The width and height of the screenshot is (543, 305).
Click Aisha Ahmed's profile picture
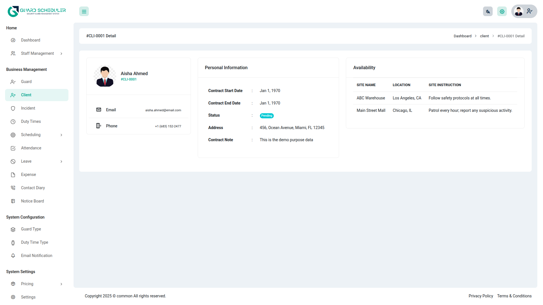(x=105, y=76)
